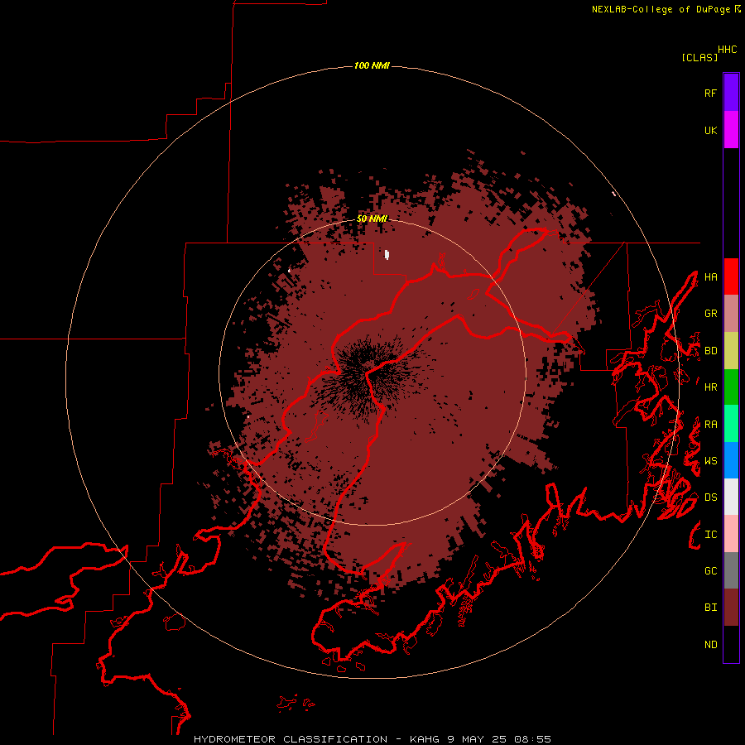Select the GC gray legend swatch

731,570
